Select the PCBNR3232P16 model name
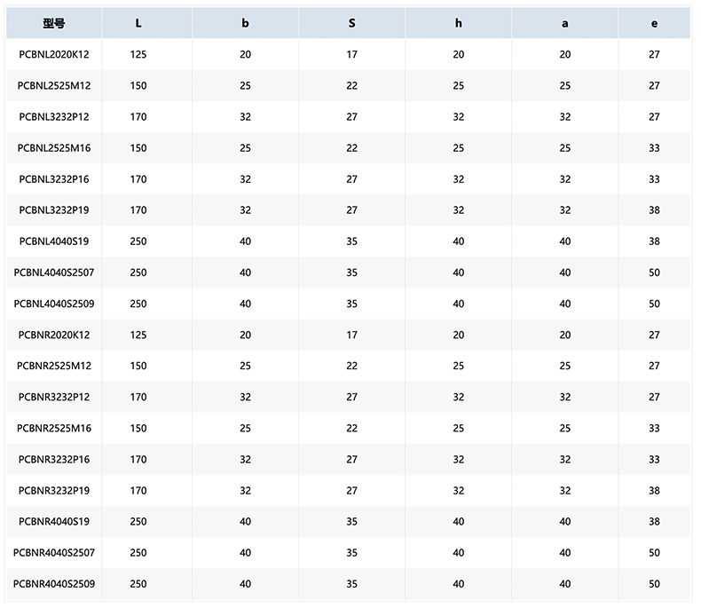The width and height of the screenshot is (701, 616). (x=54, y=460)
